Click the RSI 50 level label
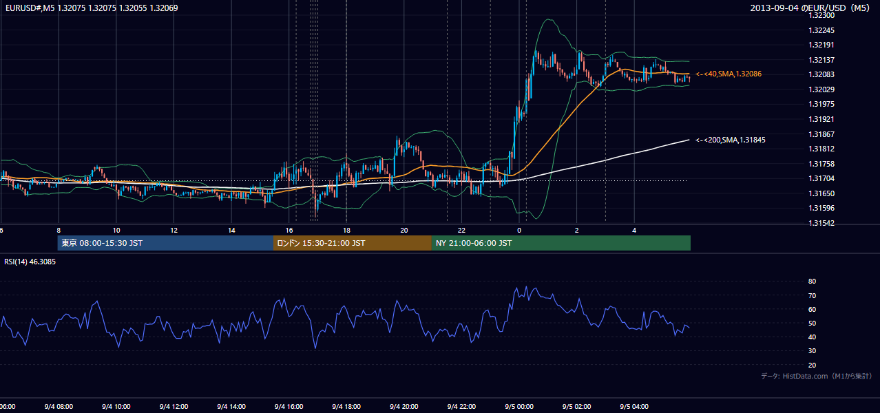 click(812, 324)
